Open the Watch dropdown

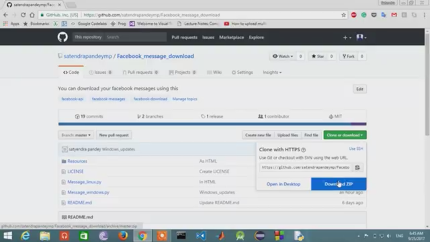point(283,56)
